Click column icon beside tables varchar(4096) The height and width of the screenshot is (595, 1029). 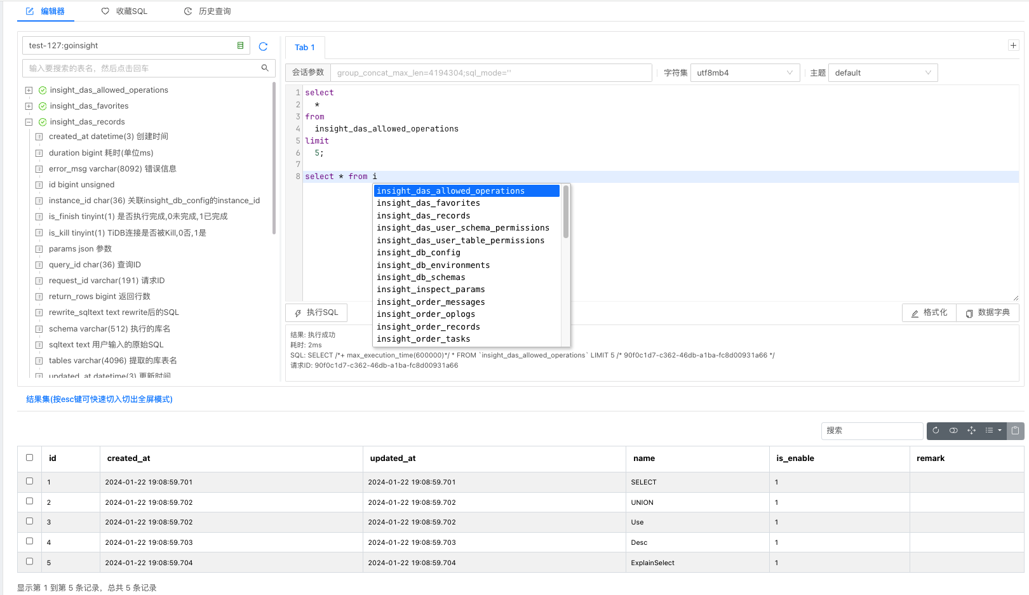pyautogui.click(x=39, y=361)
